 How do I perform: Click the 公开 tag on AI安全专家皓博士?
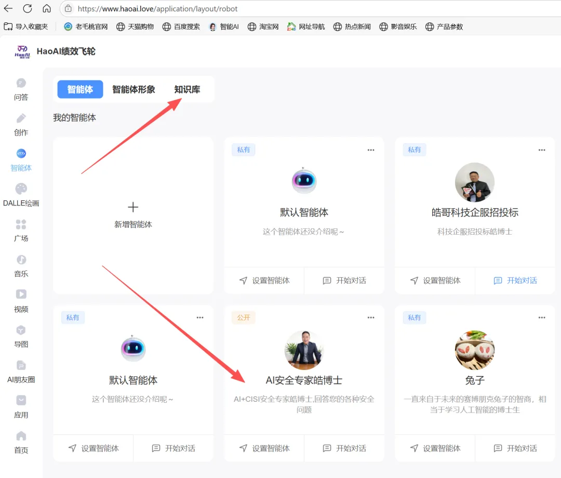click(243, 318)
